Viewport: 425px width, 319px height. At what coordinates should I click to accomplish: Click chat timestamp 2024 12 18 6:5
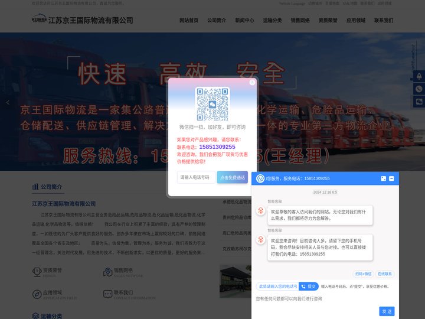click(325, 192)
